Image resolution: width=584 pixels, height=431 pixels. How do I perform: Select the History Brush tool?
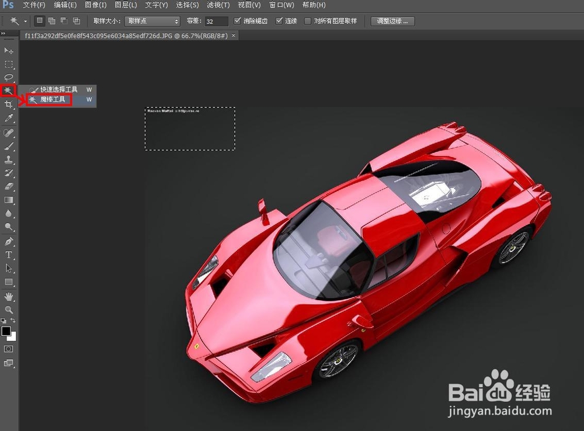click(9, 173)
